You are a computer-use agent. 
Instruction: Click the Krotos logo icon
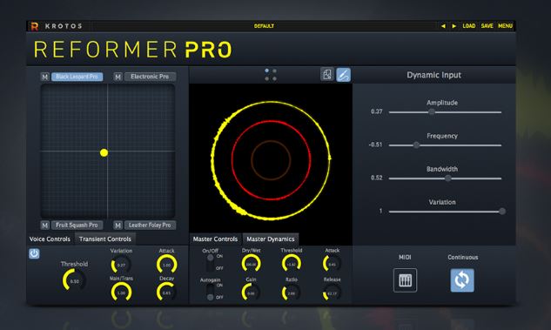point(35,26)
